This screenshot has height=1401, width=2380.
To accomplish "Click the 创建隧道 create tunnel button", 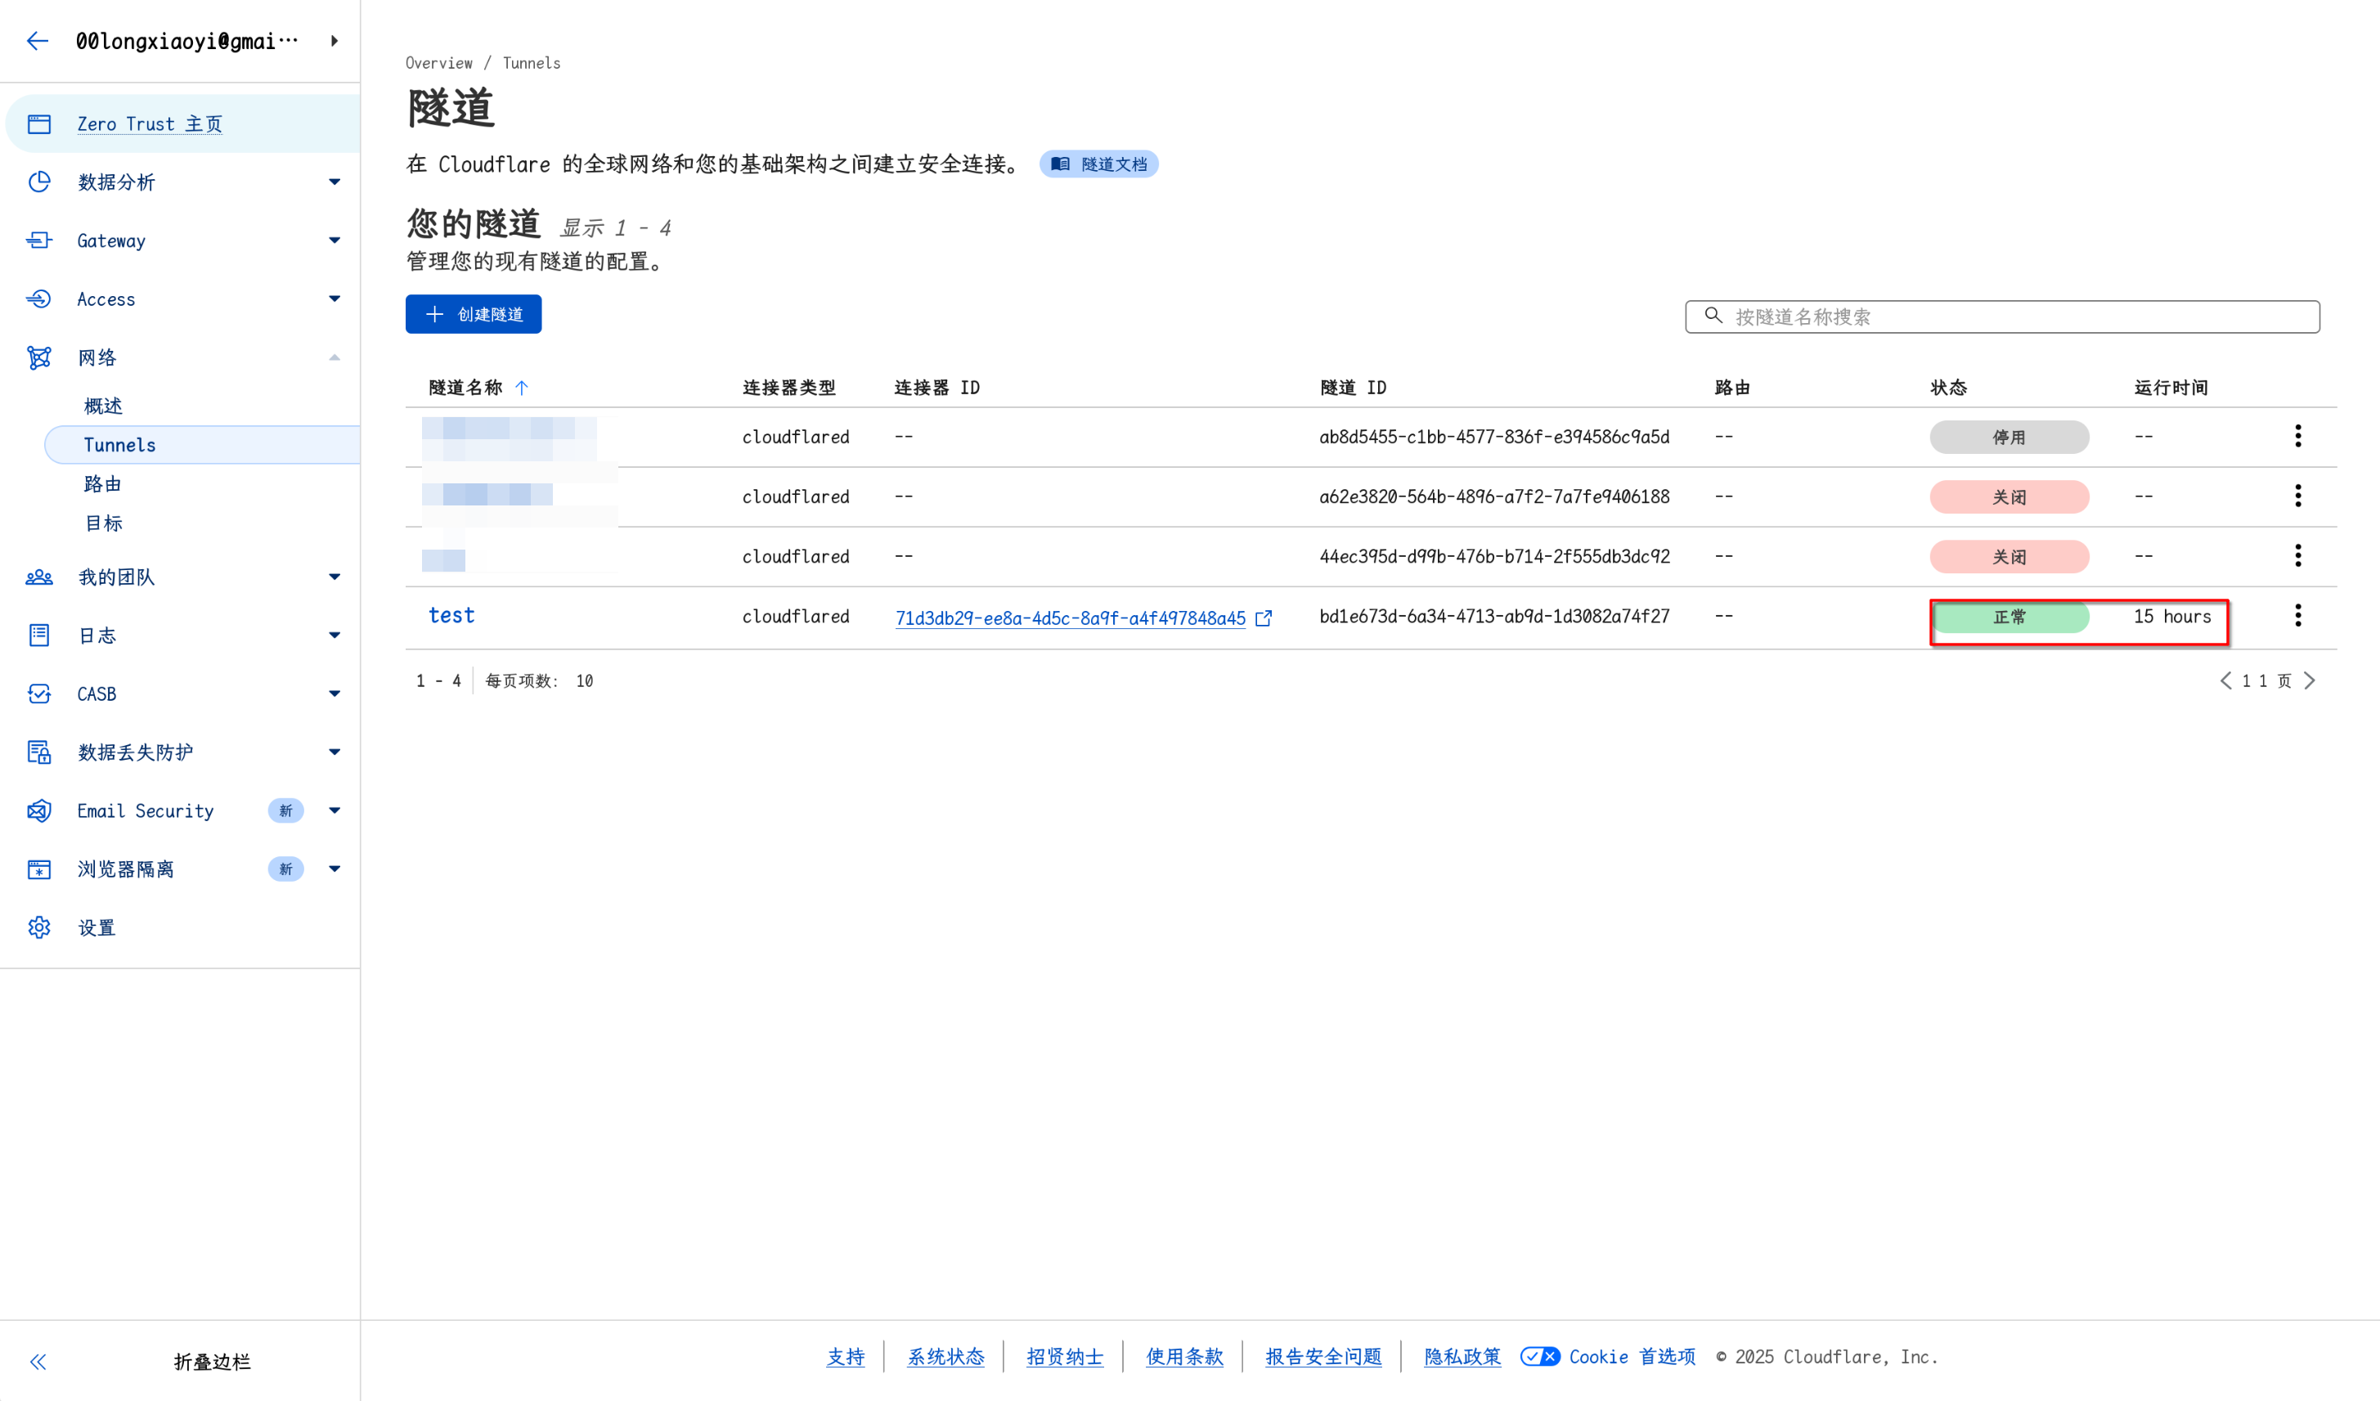I will (x=474, y=313).
